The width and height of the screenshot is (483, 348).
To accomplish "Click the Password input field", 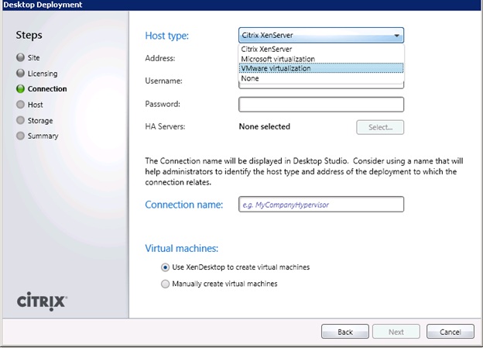I will (321, 105).
